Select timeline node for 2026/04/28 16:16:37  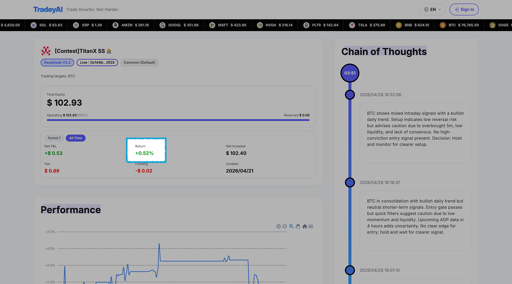click(350, 182)
